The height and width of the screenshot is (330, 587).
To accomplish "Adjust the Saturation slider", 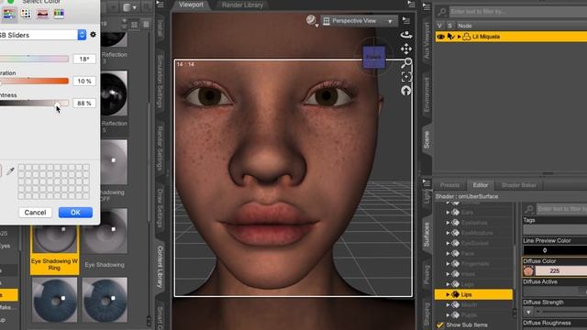I will (x=34, y=81).
